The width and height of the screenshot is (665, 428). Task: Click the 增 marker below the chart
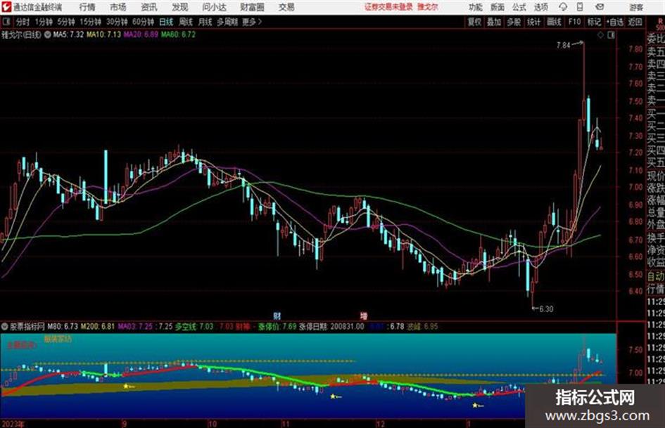point(363,316)
